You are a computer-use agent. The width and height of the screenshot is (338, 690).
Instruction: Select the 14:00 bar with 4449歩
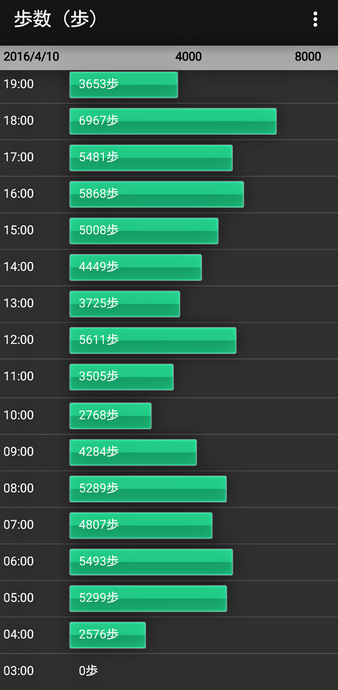coord(136,267)
